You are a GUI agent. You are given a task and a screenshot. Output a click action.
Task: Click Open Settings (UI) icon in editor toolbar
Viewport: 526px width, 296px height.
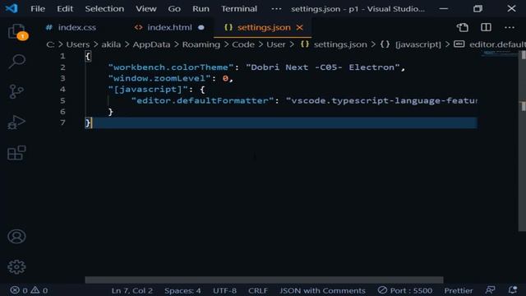point(463,27)
